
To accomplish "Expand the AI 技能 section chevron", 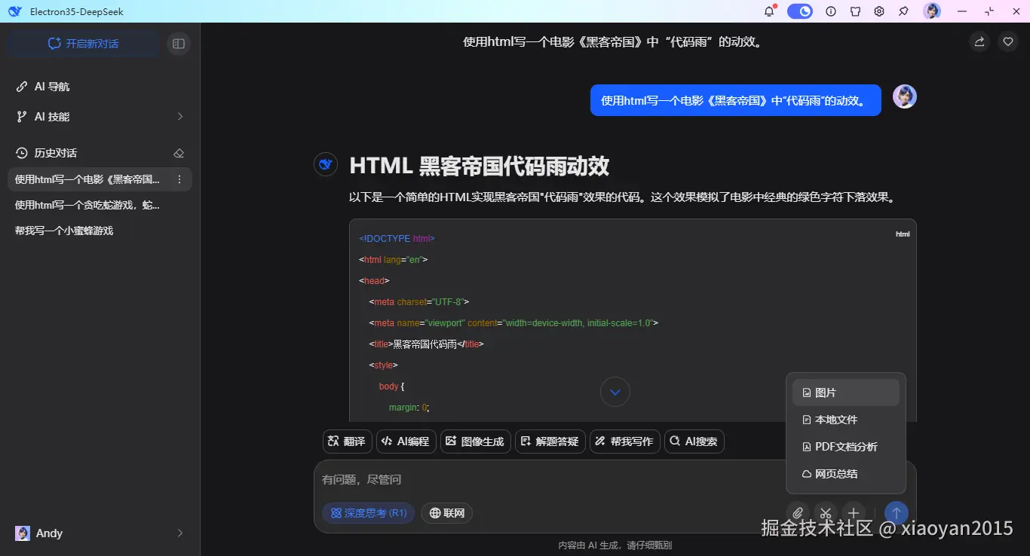I will click(180, 117).
